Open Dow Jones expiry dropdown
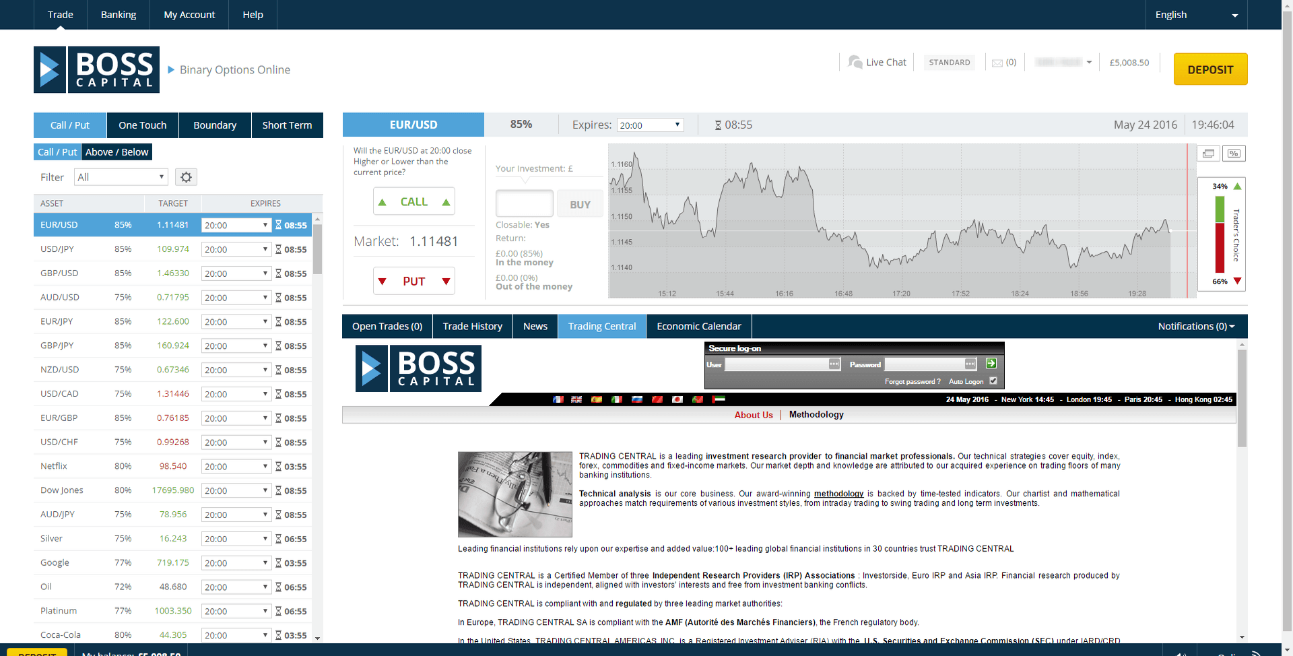 coord(236,490)
